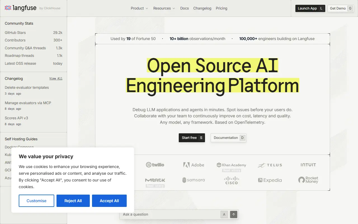358x224 pixels.
Task: Focus the Ask a question input
Action: click(171, 214)
